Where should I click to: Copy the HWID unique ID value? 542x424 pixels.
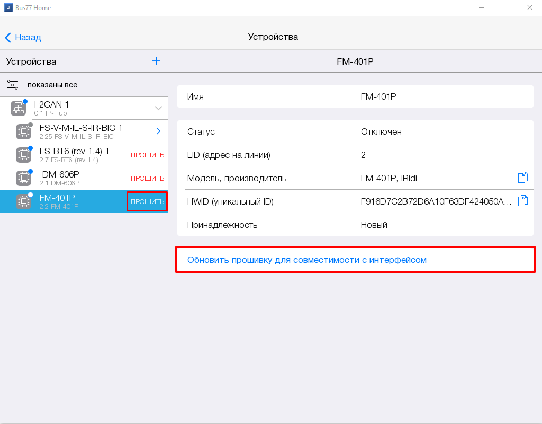[x=522, y=201]
